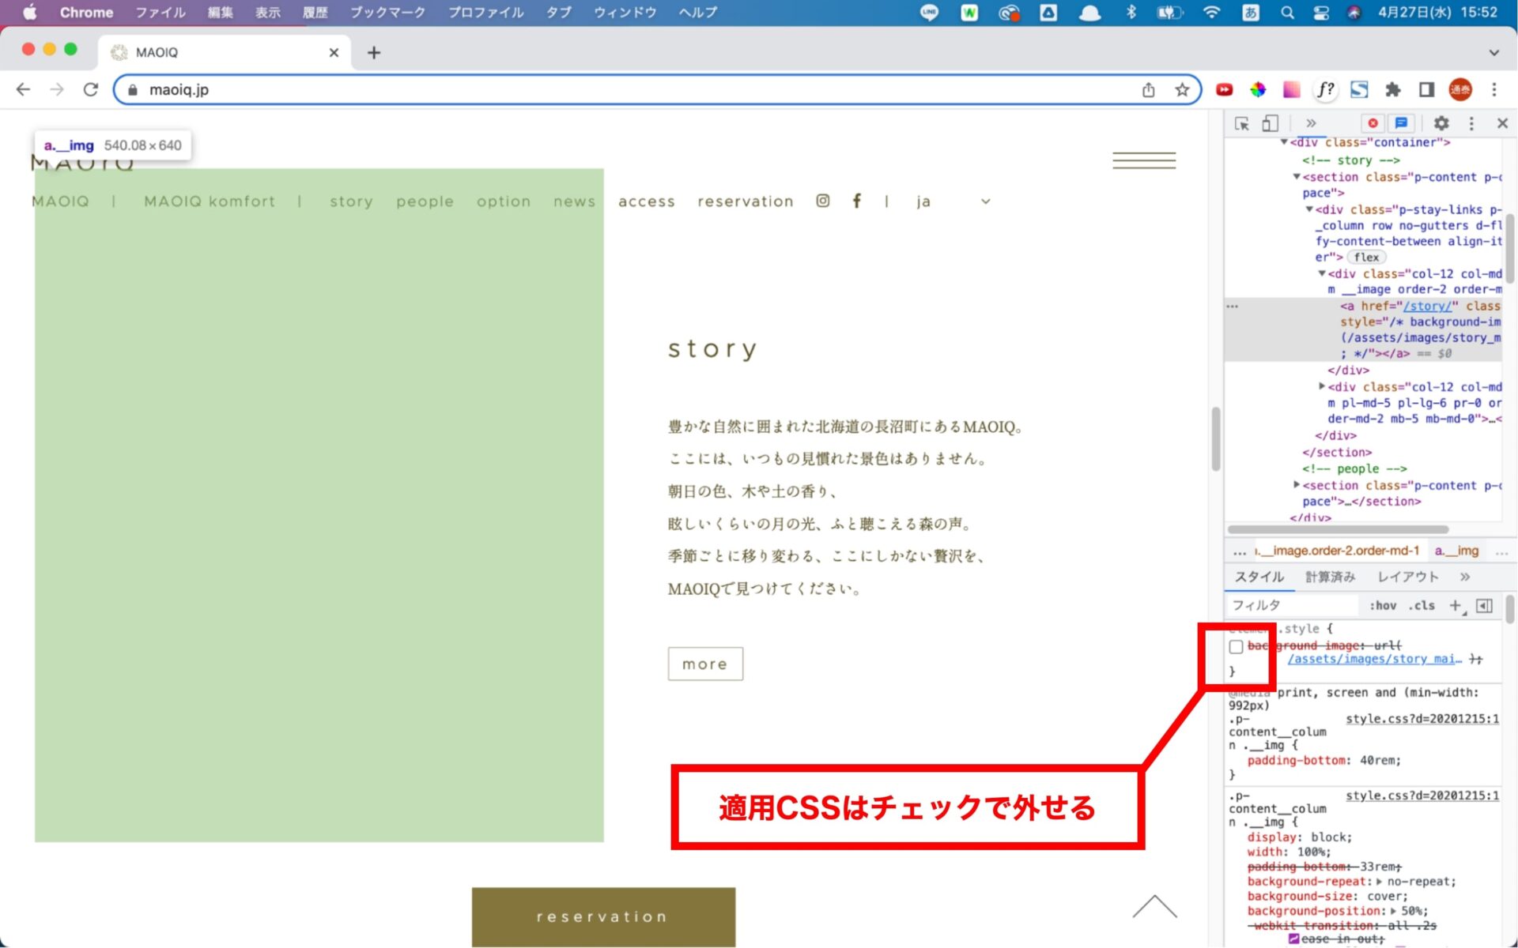Screen dimensions: 1518x948
Task: Open the ウィンドウ menu in the menu bar
Action: tap(625, 12)
